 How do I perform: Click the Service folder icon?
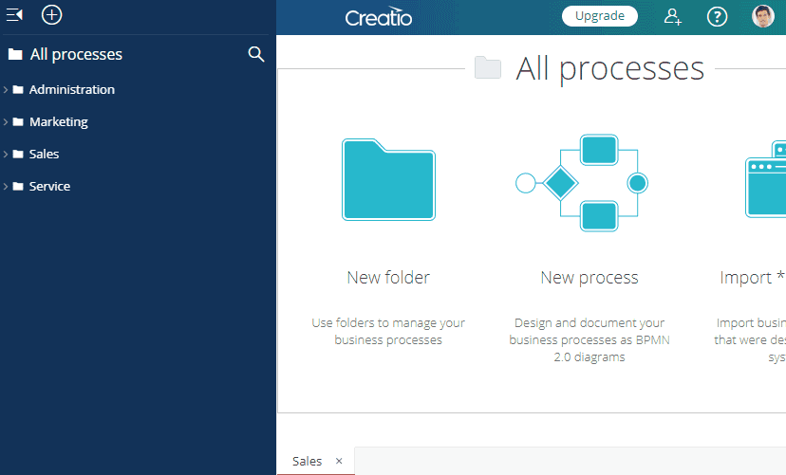click(x=18, y=186)
